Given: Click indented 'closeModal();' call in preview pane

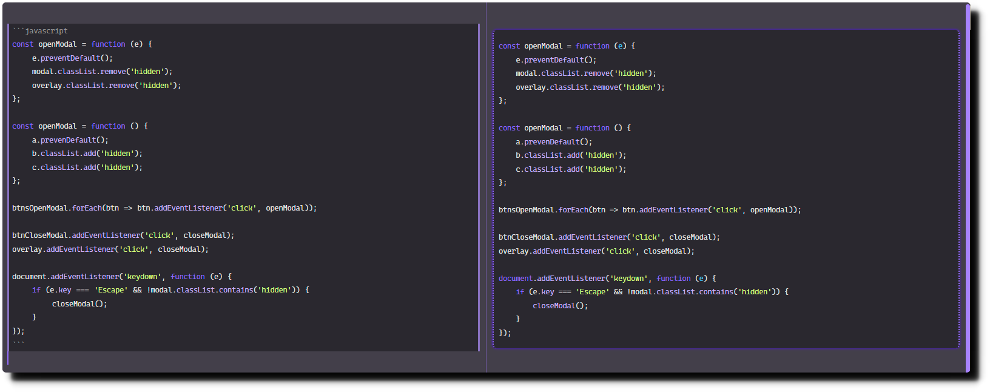Looking at the screenshot, I should pos(561,306).
